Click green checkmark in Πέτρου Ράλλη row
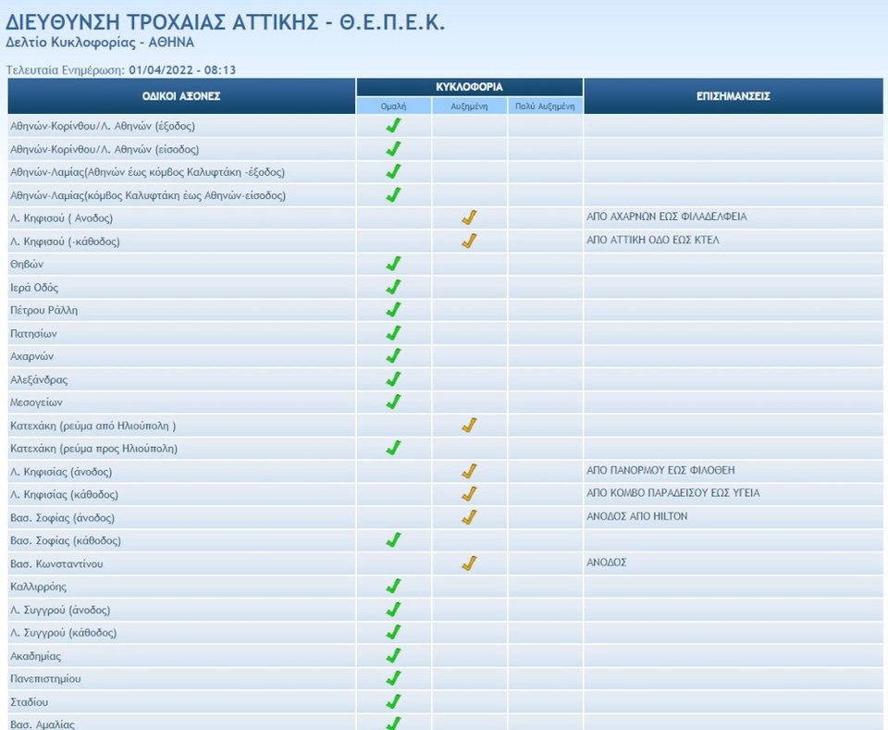 (394, 310)
